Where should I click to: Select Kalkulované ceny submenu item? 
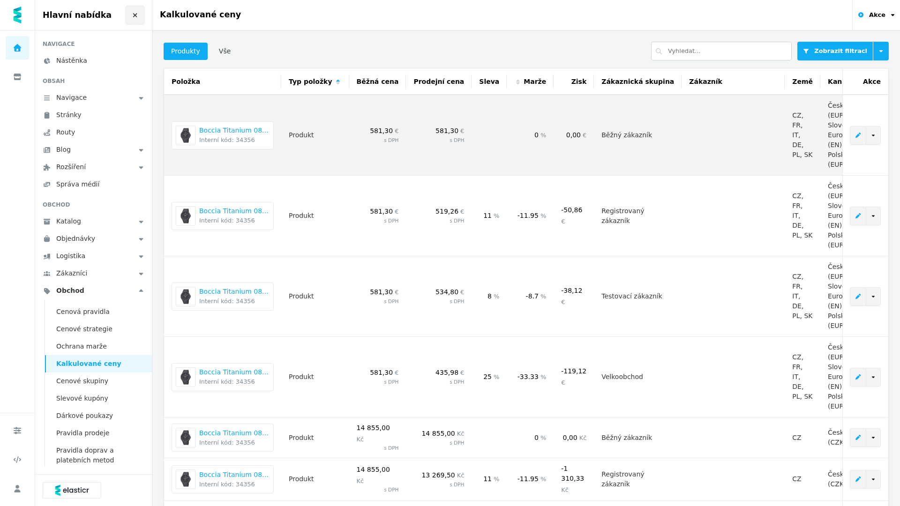pos(98,364)
